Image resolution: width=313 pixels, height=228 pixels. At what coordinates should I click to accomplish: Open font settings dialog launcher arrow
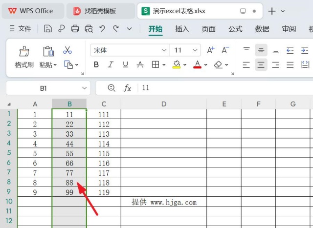pos(233,74)
